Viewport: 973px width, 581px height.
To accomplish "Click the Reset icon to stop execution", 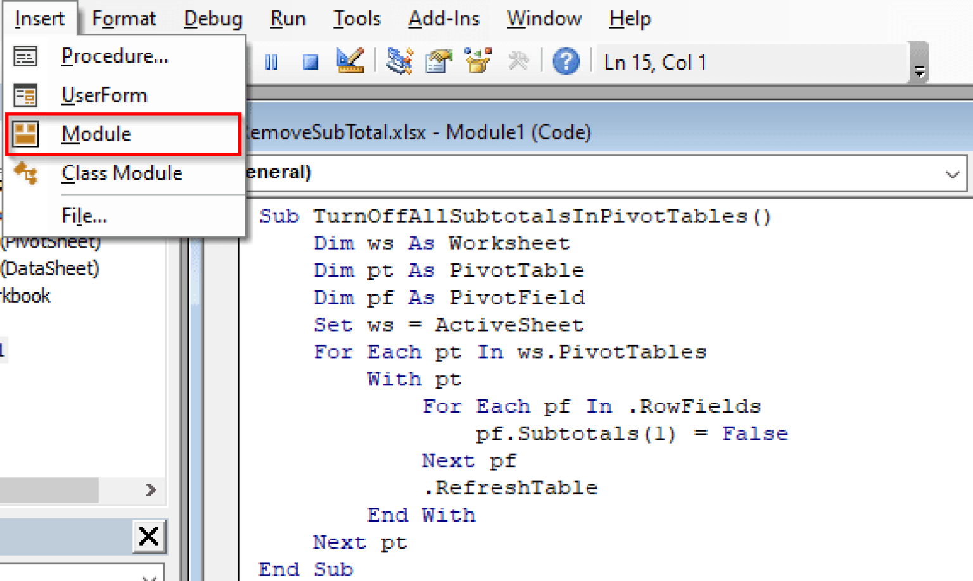I will click(310, 61).
